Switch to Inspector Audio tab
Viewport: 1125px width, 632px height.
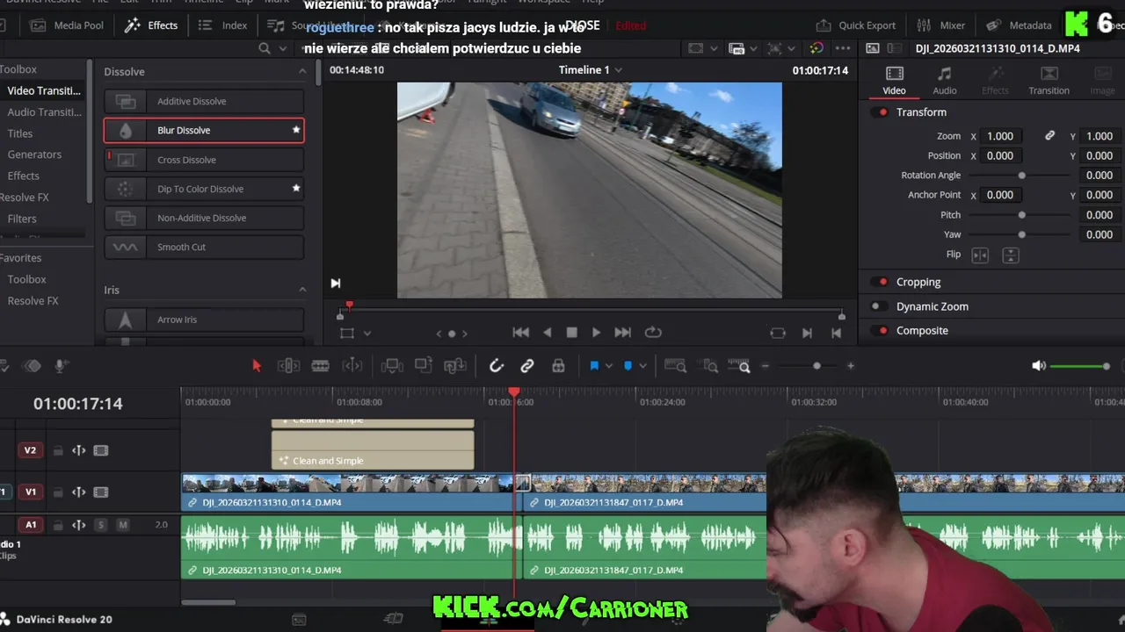tap(945, 80)
